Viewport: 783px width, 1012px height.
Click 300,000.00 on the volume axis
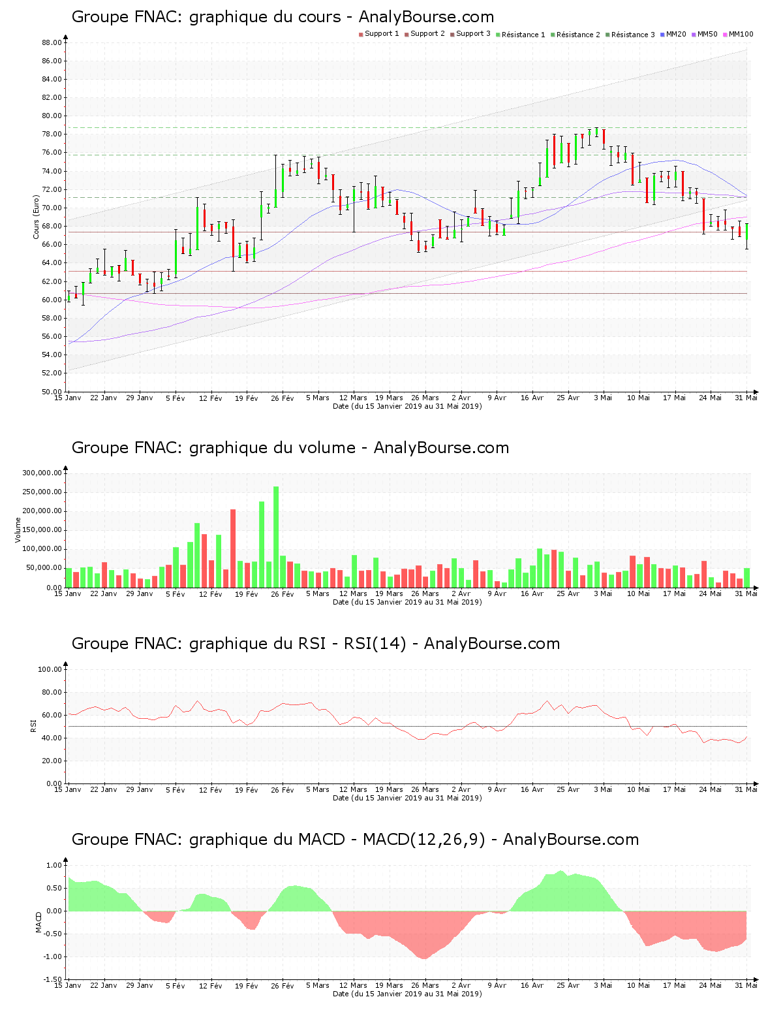[x=42, y=473]
